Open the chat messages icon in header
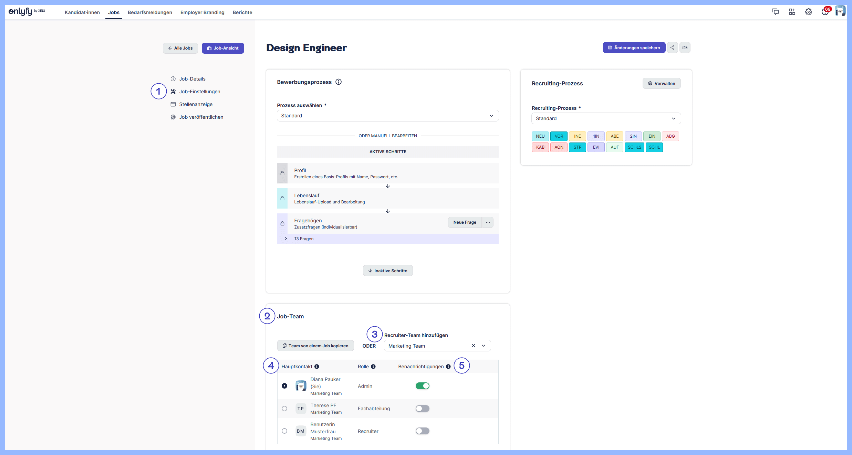 tap(775, 12)
